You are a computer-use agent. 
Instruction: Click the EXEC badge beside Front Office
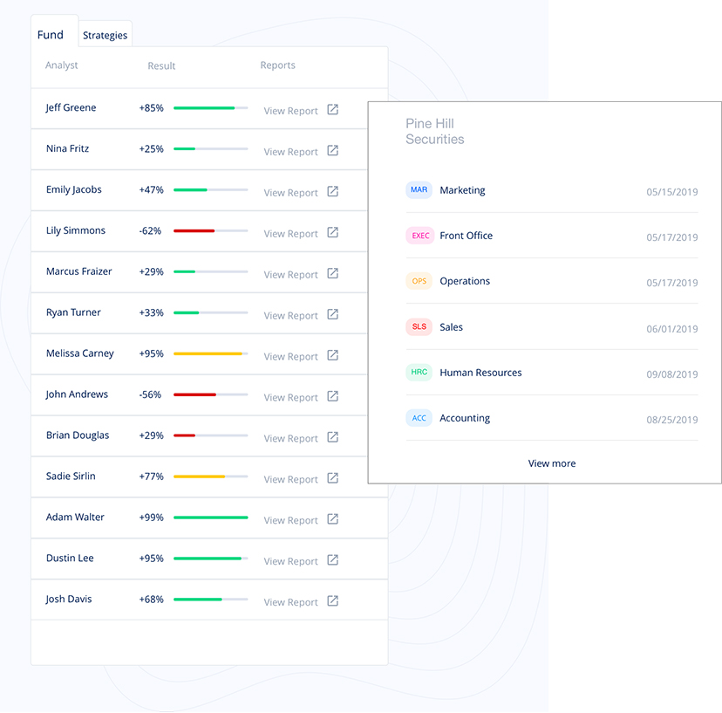[x=420, y=236]
